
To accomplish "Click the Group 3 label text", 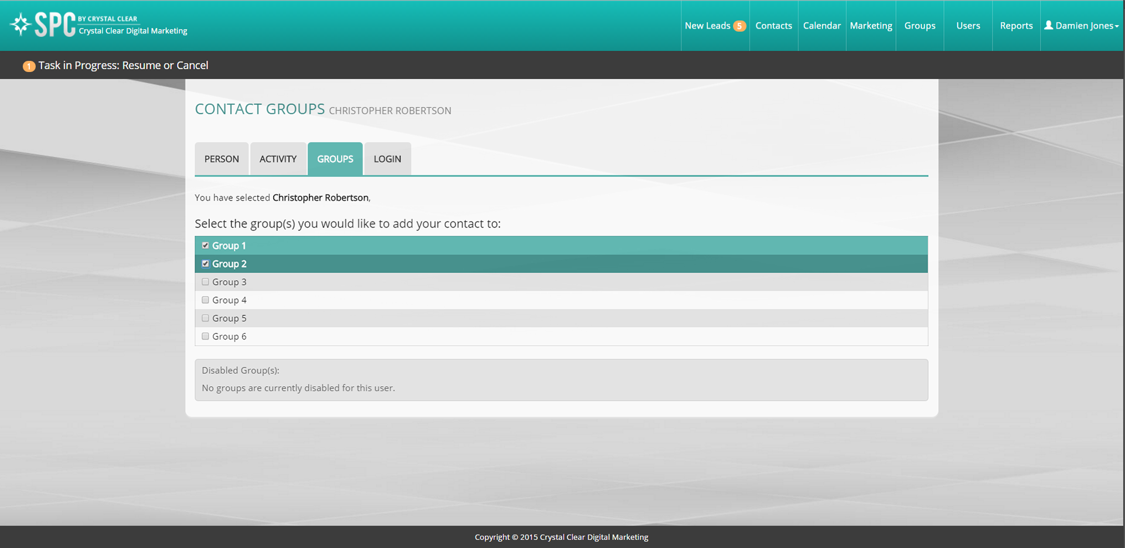I will [229, 282].
